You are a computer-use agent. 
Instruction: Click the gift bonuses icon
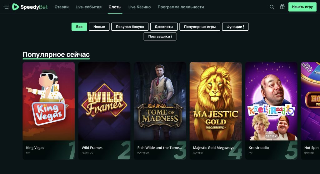(282, 7)
